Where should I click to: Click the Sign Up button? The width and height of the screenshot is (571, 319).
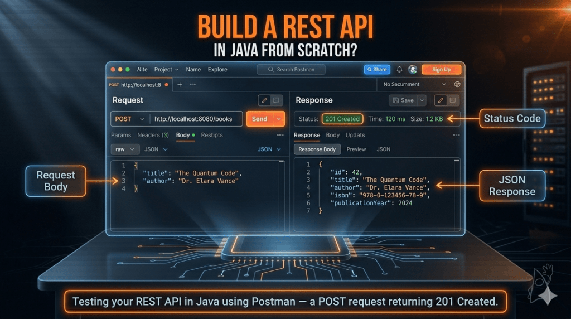click(442, 69)
